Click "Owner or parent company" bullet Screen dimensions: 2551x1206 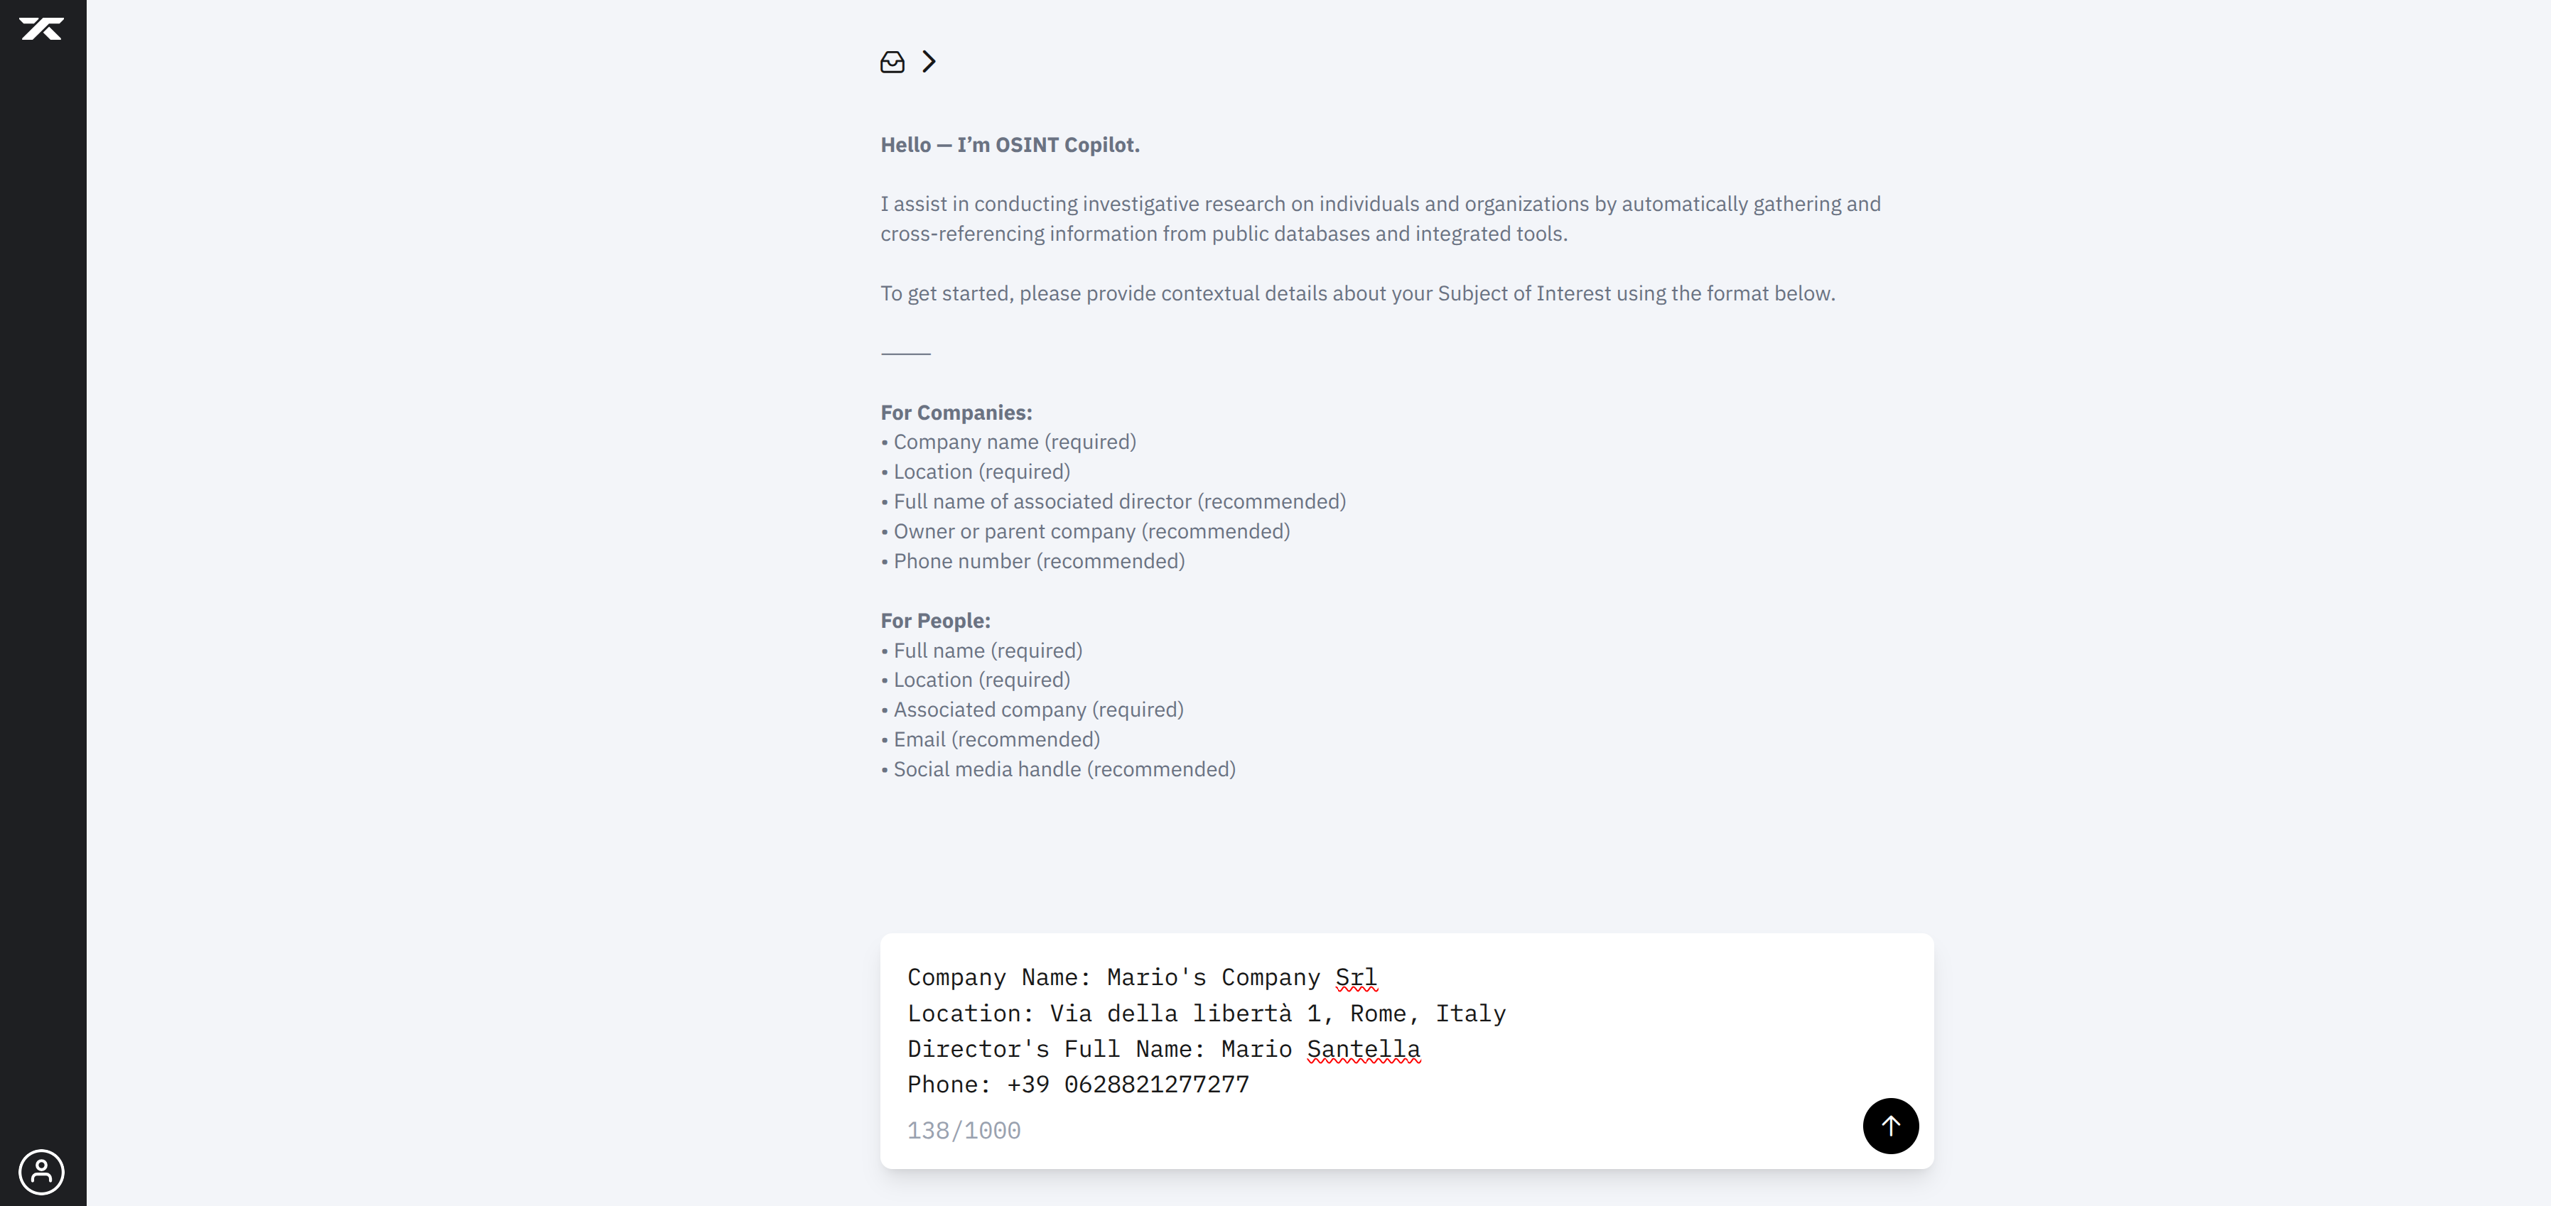1091,532
